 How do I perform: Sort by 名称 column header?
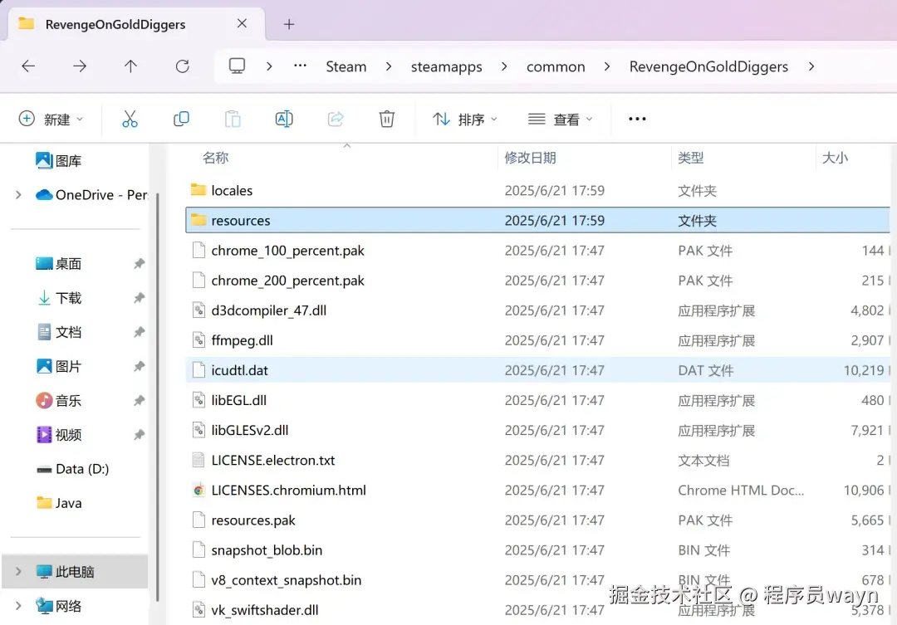(216, 158)
